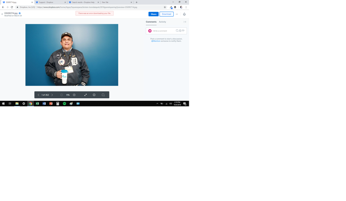The width and height of the screenshot is (346, 201).
Task: Show hidden system tray icons
Action: [x=157, y=104]
